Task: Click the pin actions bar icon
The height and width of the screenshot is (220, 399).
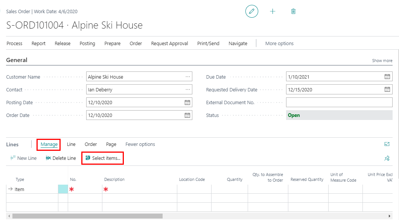Action: pyautogui.click(x=387, y=158)
